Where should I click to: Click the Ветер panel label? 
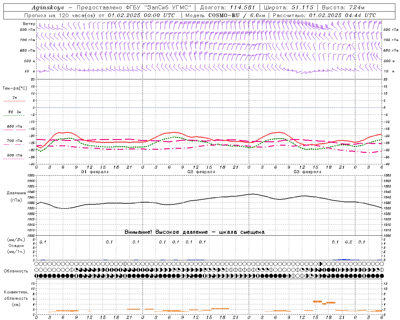click(29, 24)
